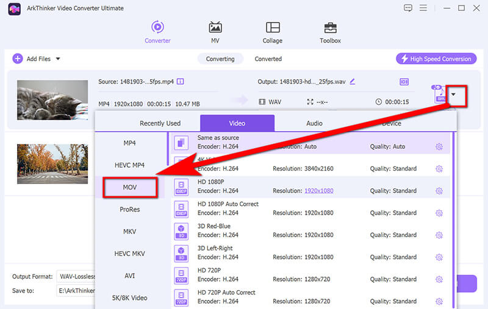The image size is (488, 309).
Task: Open the hamburger menu in title bar
Action: tap(423, 8)
